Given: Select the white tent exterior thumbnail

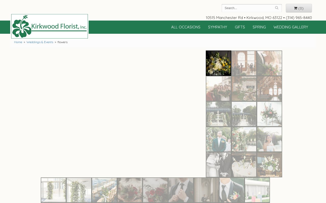Looking at the screenshot, I should [257, 190].
